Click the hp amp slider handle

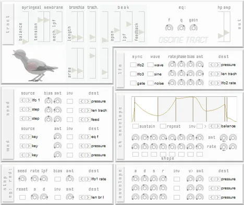226,32
